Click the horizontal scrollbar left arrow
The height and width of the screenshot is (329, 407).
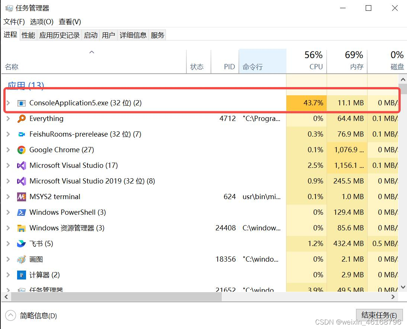coord(6,297)
